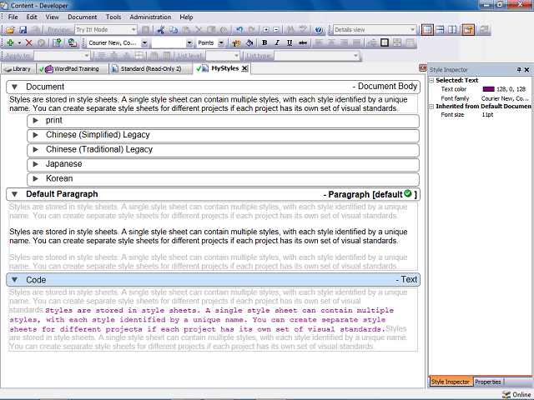Open the Document menu
This screenshot has width=534, height=400.
pyautogui.click(x=82, y=17)
